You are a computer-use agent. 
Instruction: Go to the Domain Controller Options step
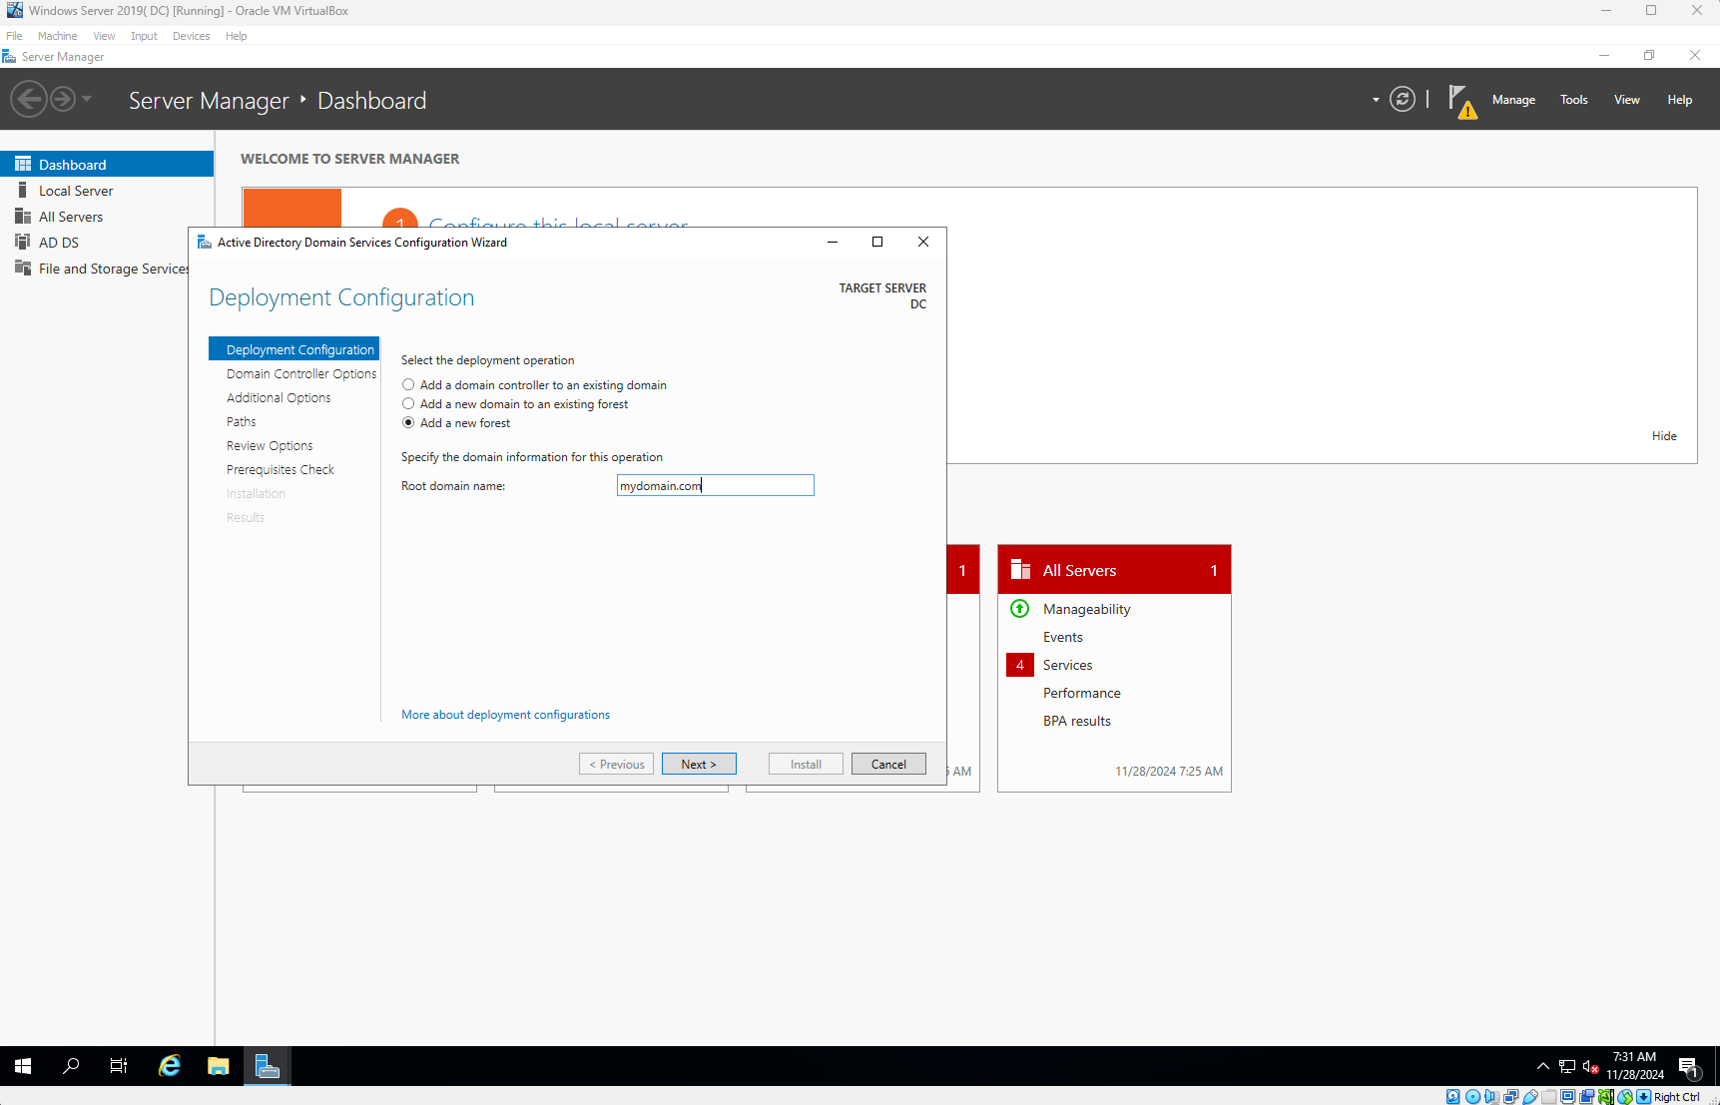click(x=301, y=373)
